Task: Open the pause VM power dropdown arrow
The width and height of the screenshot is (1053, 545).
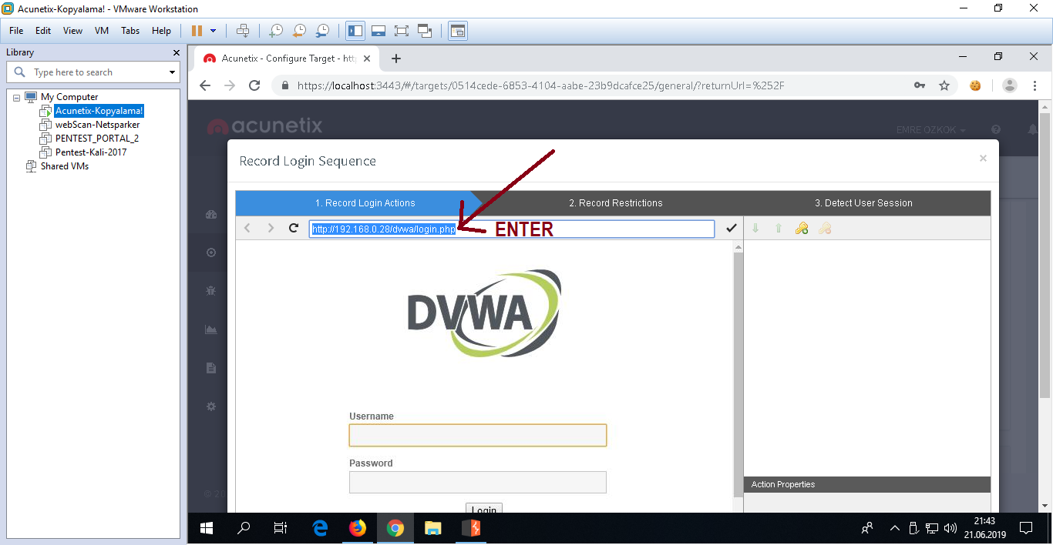Action: 214,31
